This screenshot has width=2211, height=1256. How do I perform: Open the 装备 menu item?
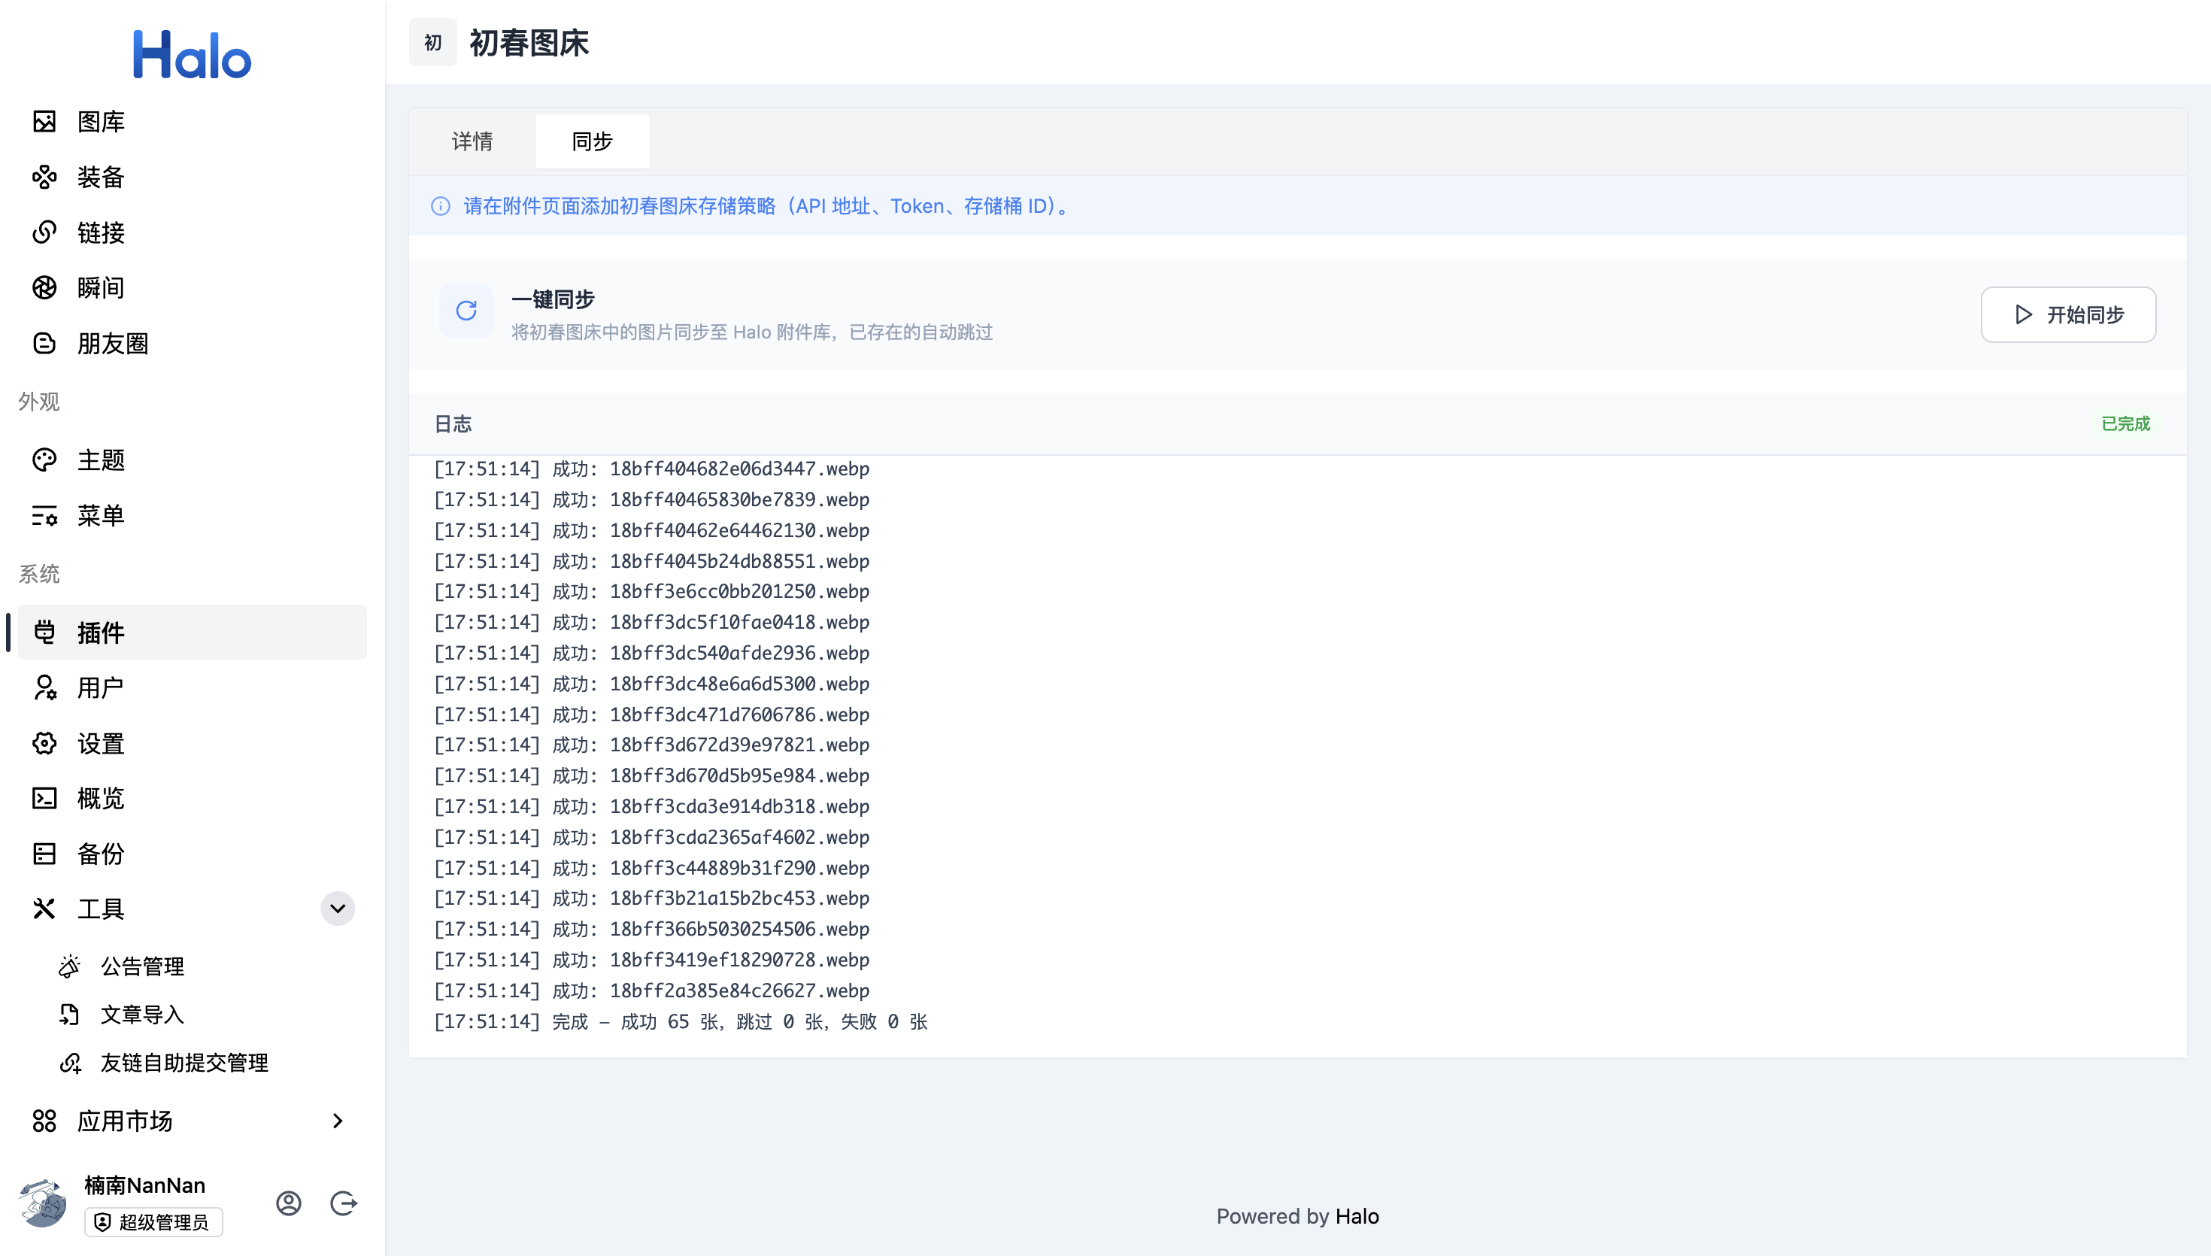193,177
